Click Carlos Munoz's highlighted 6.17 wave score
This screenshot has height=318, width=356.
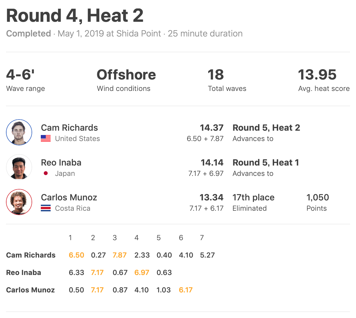point(186,290)
